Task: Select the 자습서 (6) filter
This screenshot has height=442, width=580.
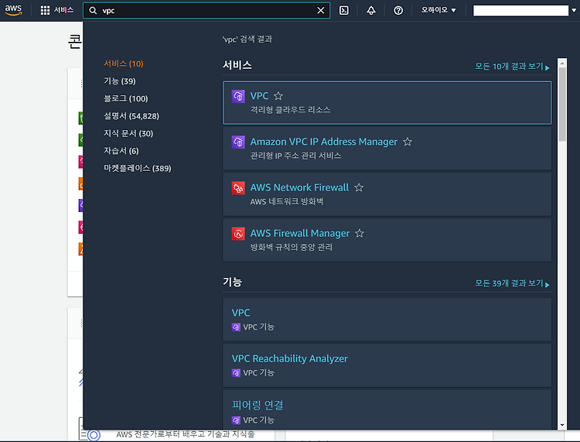Action: (121, 151)
